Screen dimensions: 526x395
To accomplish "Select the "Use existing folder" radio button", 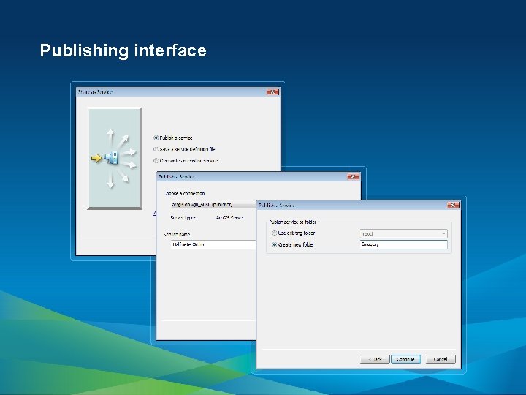I will [x=275, y=233].
